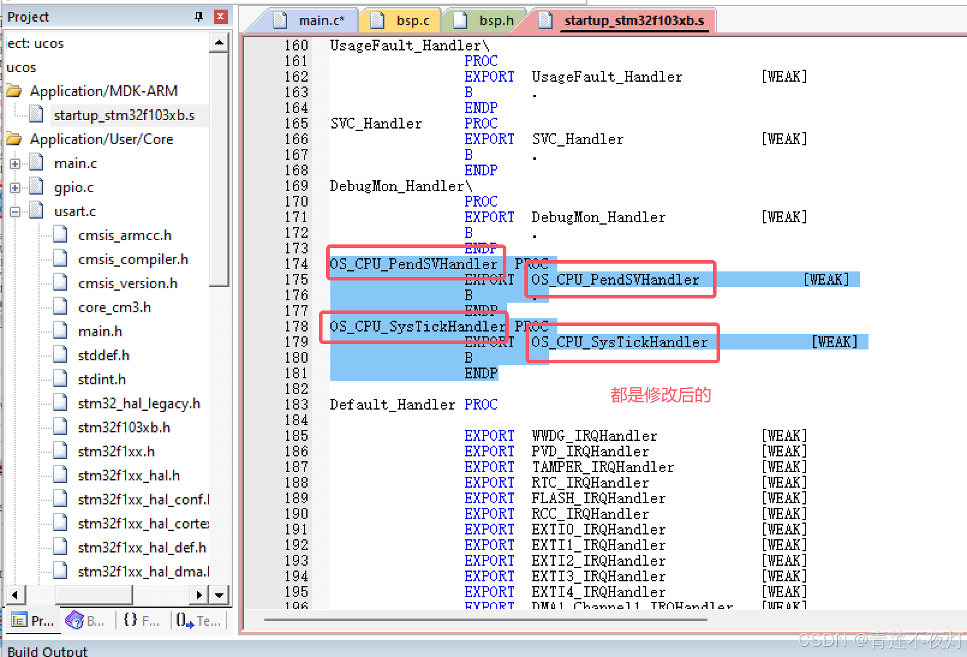Expand the gpio.c tree node
This screenshot has width=967, height=657.
pyautogui.click(x=15, y=187)
